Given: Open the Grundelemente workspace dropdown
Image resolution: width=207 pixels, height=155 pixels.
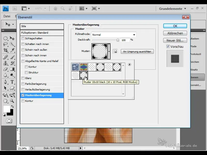Looking at the screenshot, I should point(172,9).
